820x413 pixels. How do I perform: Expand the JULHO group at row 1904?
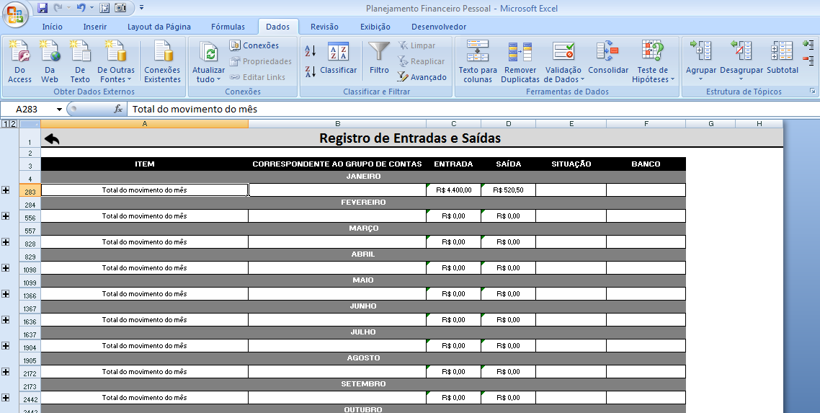[x=6, y=345]
